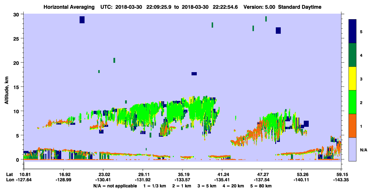Click the dark blue colorbar segment labeled 5

[352, 31]
